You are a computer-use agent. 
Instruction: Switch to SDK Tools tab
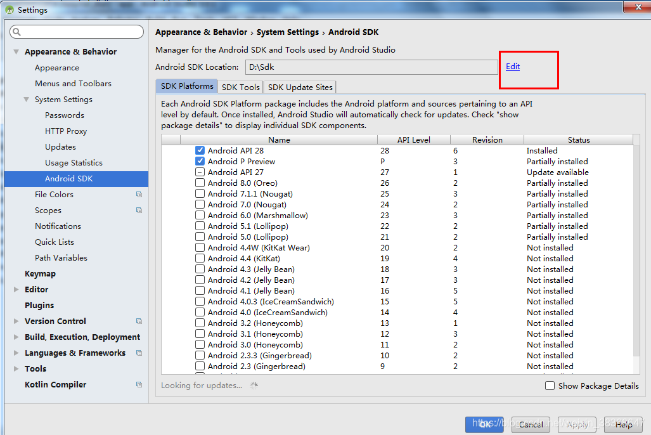pos(240,88)
